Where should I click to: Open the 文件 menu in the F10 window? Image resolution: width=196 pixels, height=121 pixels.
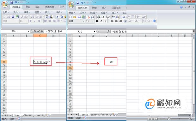(83, 13)
